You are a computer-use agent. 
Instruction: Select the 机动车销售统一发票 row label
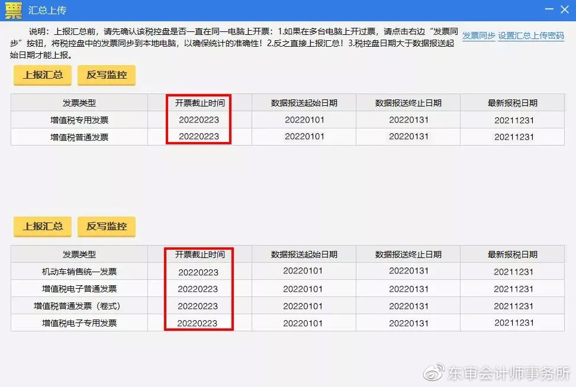point(79,272)
